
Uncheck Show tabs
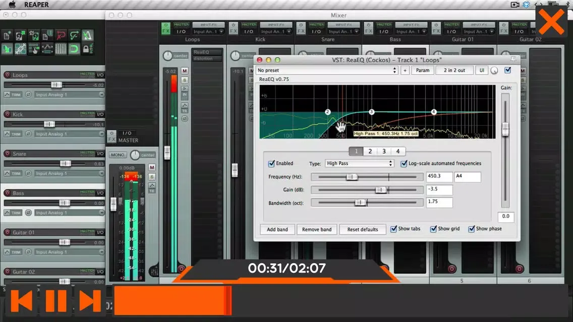click(393, 229)
